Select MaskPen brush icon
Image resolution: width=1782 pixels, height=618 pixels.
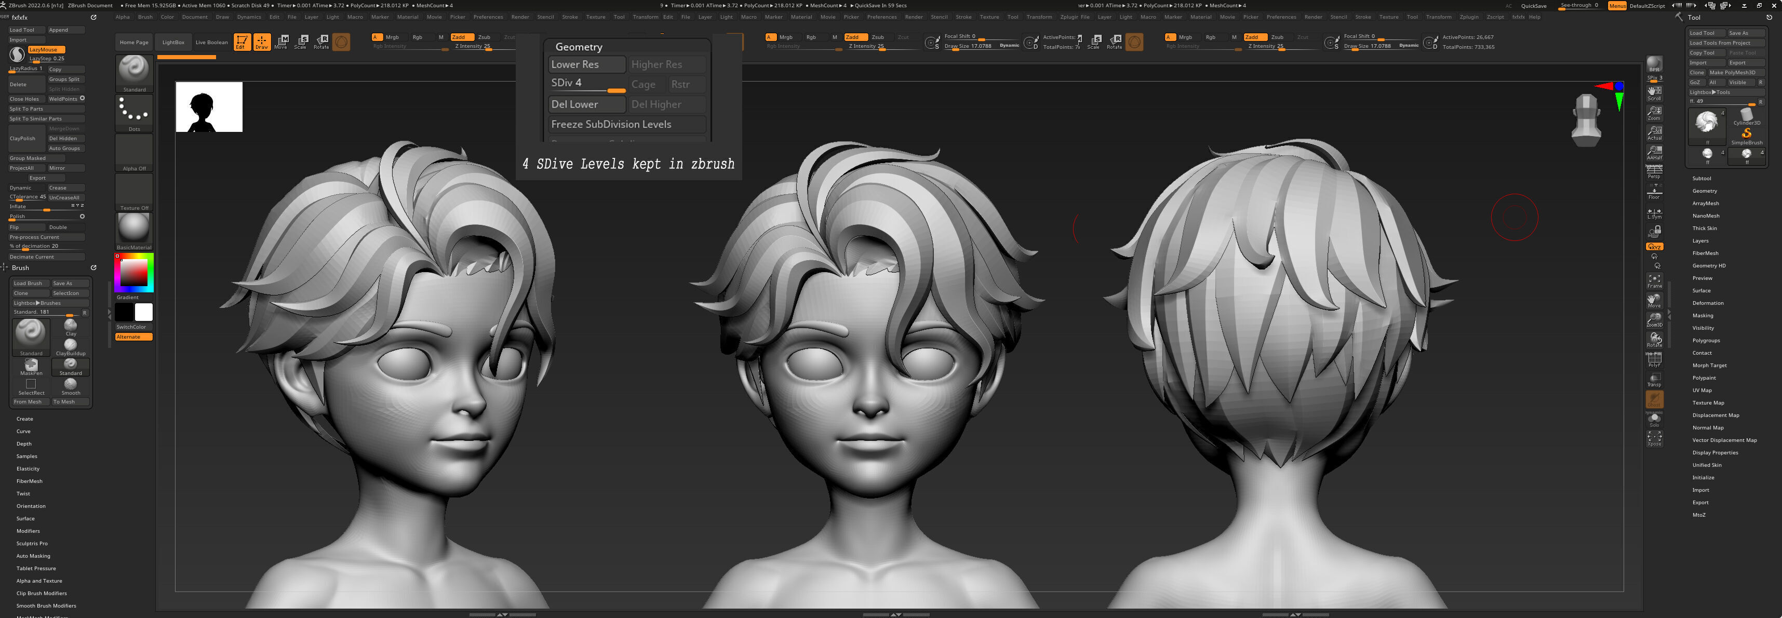tap(31, 367)
